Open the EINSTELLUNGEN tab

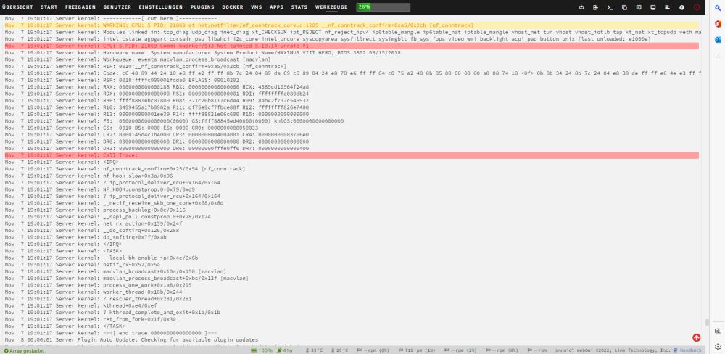pyautogui.click(x=160, y=7)
